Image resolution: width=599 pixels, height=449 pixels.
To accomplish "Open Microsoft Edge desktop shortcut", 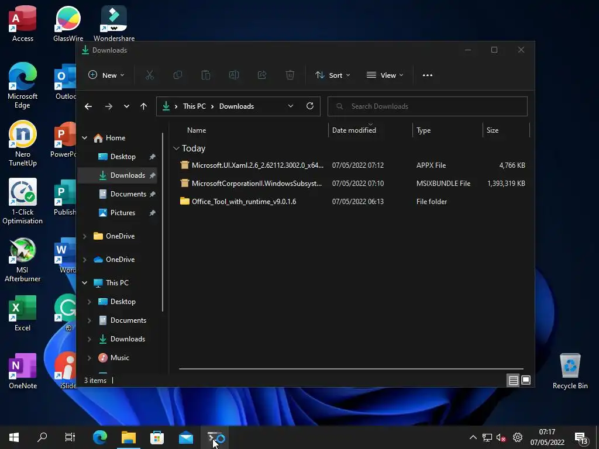I will tap(23, 85).
